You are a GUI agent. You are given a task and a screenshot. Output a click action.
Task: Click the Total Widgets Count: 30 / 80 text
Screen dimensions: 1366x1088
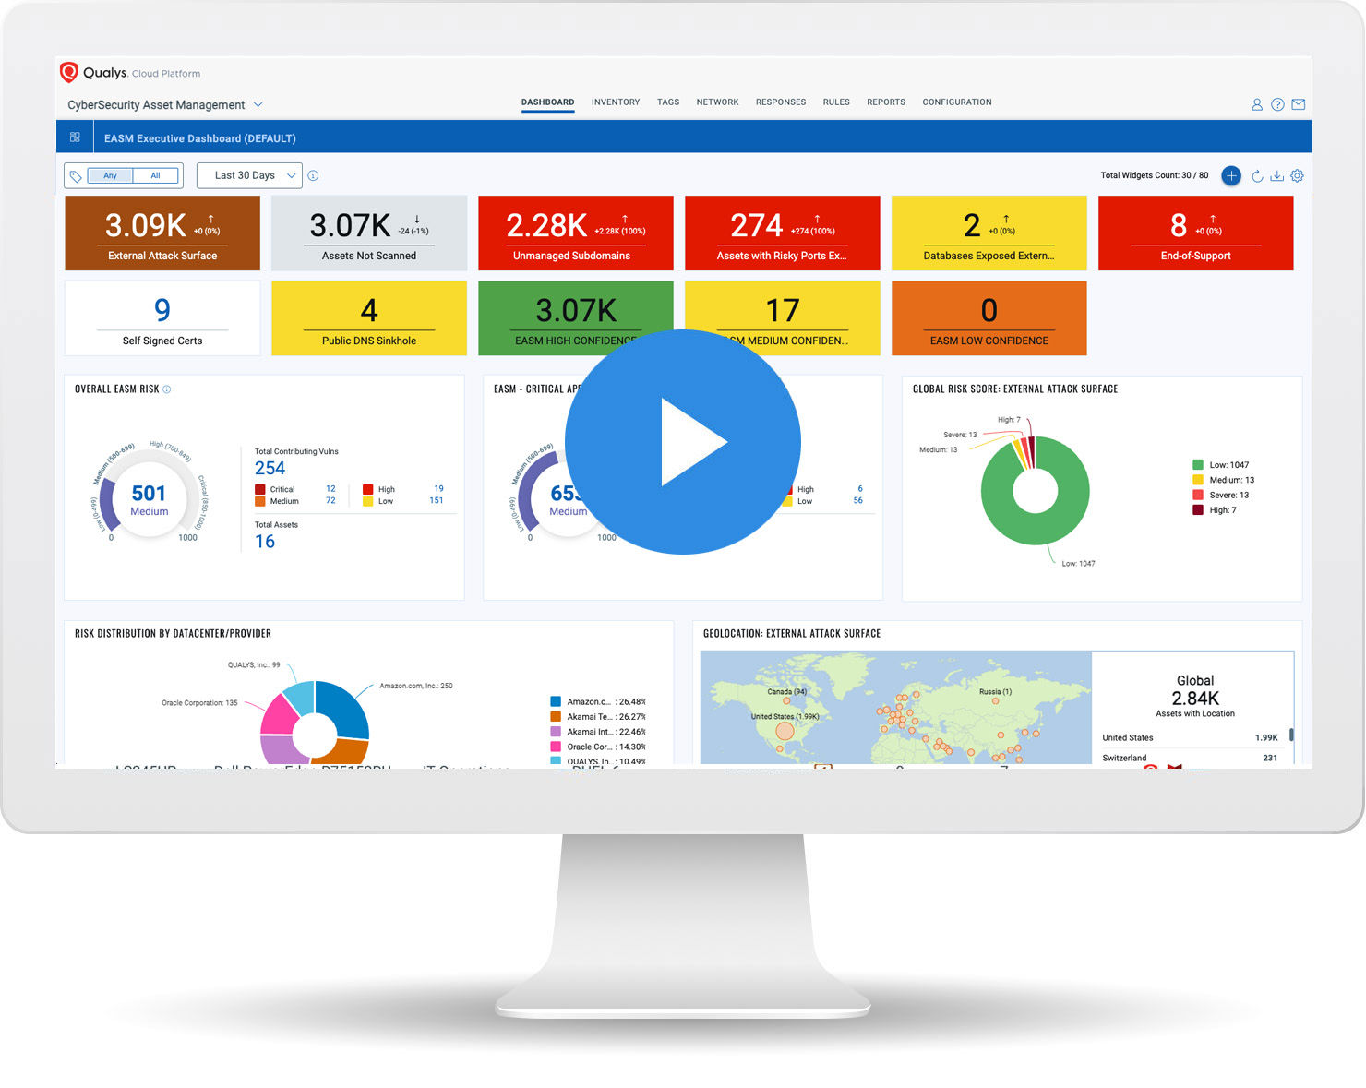[x=1155, y=175]
